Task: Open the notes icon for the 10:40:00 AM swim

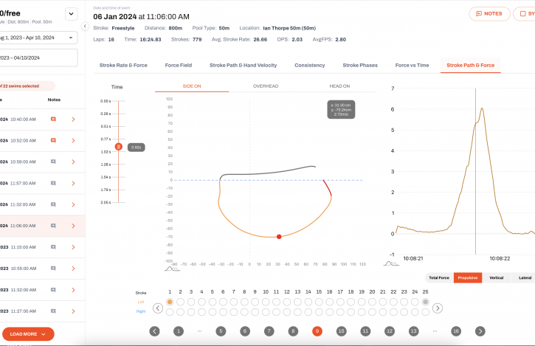Action: tap(53, 119)
